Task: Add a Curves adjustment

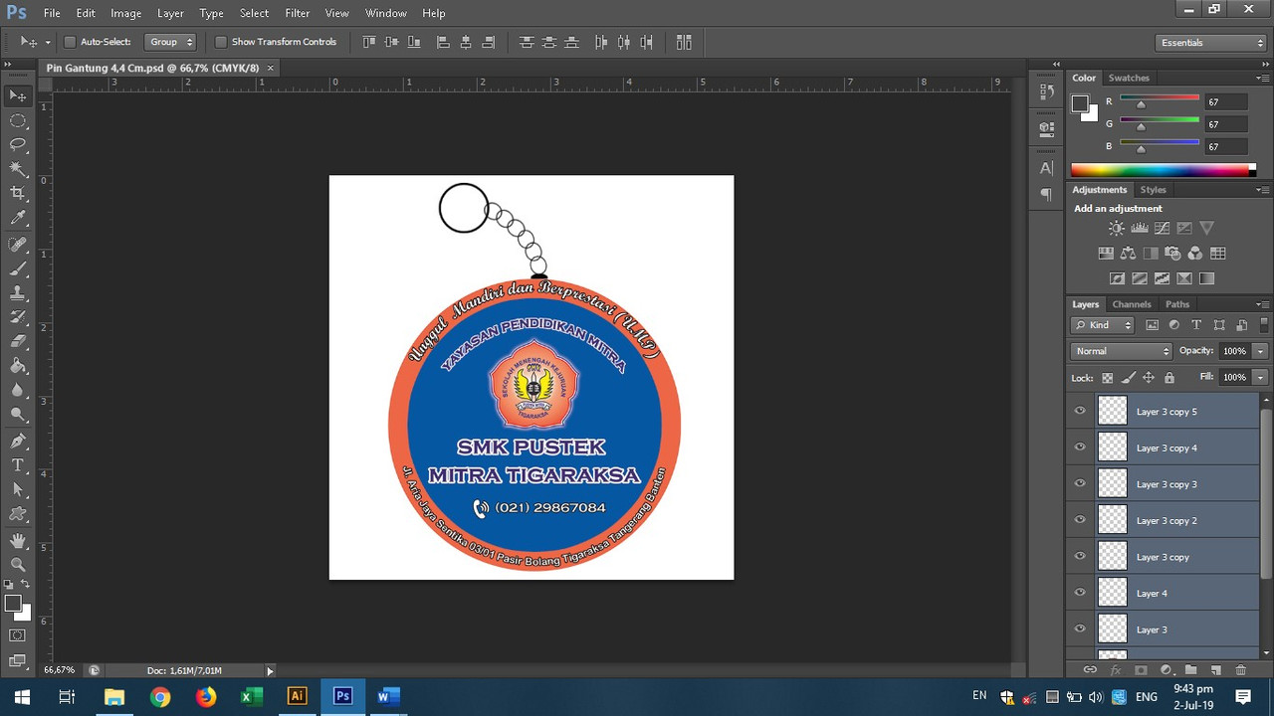Action: [x=1162, y=229]
